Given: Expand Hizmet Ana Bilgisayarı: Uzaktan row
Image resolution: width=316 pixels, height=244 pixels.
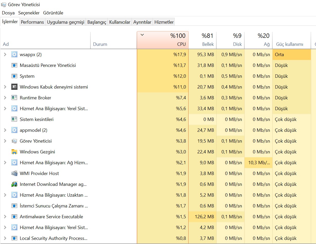Looking at the screenshot, I should pyautogui.click(x=5, y=195).
